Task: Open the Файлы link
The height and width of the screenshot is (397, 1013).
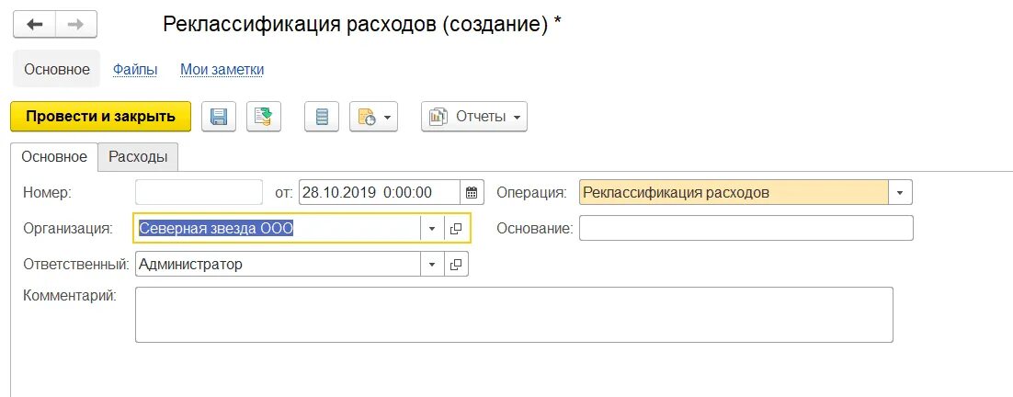Action: point(135,69)
